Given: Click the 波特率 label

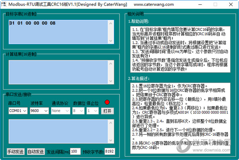Looking at the screenshot, I should coord(37,103).
